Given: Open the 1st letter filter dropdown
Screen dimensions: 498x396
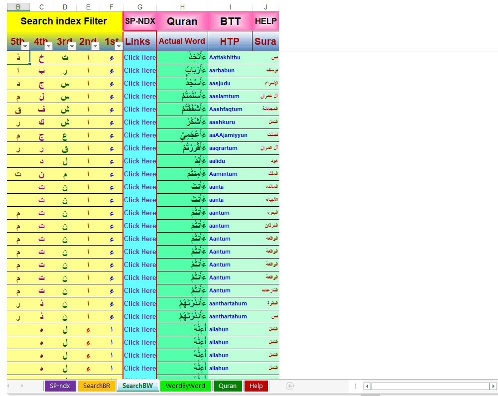Looking at the screenshot, I should pos(119,46).
